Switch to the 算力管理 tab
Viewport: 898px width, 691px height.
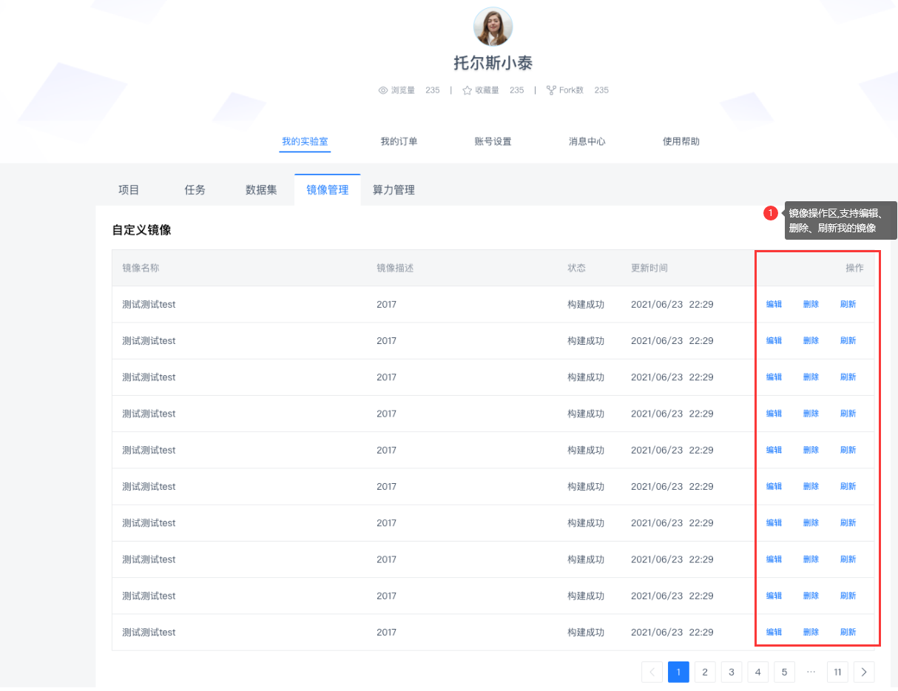click(394, 190)
